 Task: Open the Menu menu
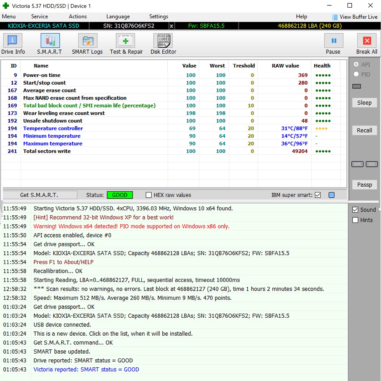[9, 16]
